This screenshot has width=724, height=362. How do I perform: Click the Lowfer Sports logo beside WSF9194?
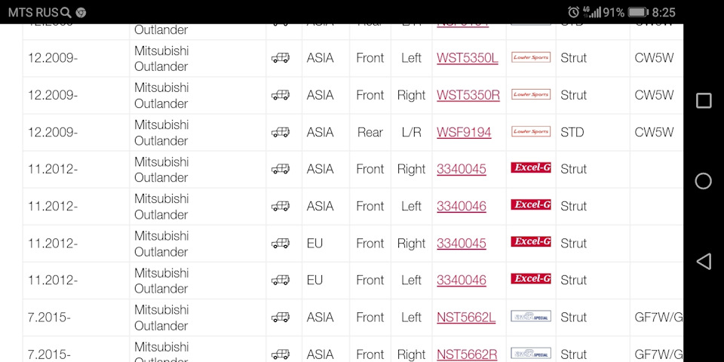[x=531, y=132]
